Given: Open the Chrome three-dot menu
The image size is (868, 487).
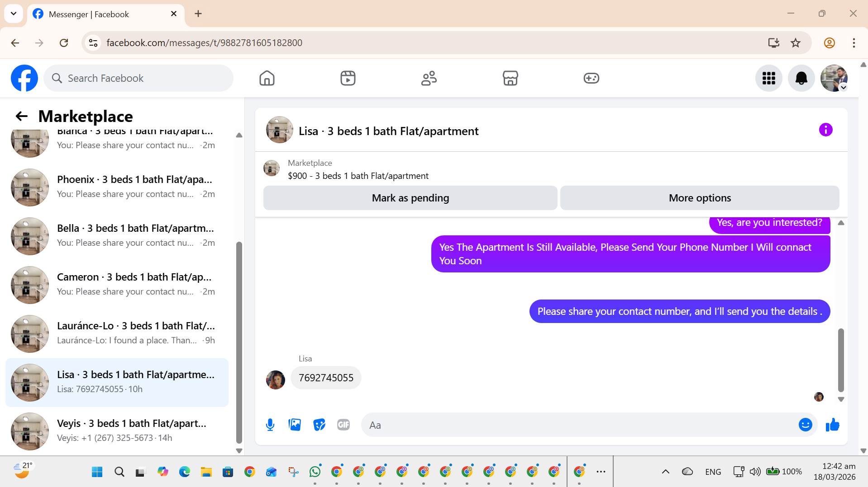Looking at the screenshot, I should pyautogui.click(x=854, y=43).
